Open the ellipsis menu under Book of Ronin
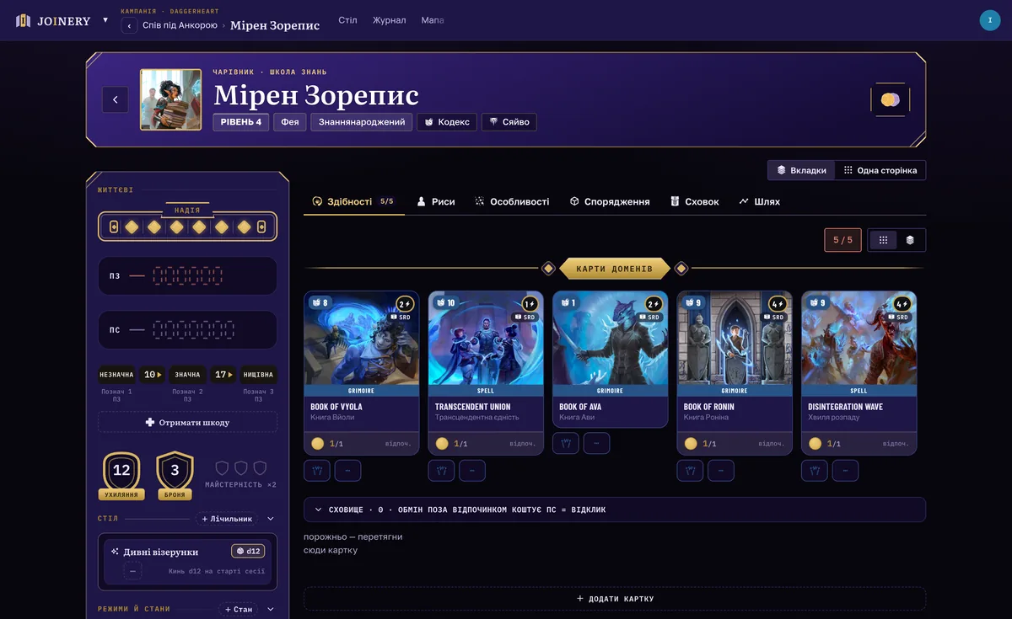Image resolution: width=1012 pixels, height=619 pixels. point(721,471)
